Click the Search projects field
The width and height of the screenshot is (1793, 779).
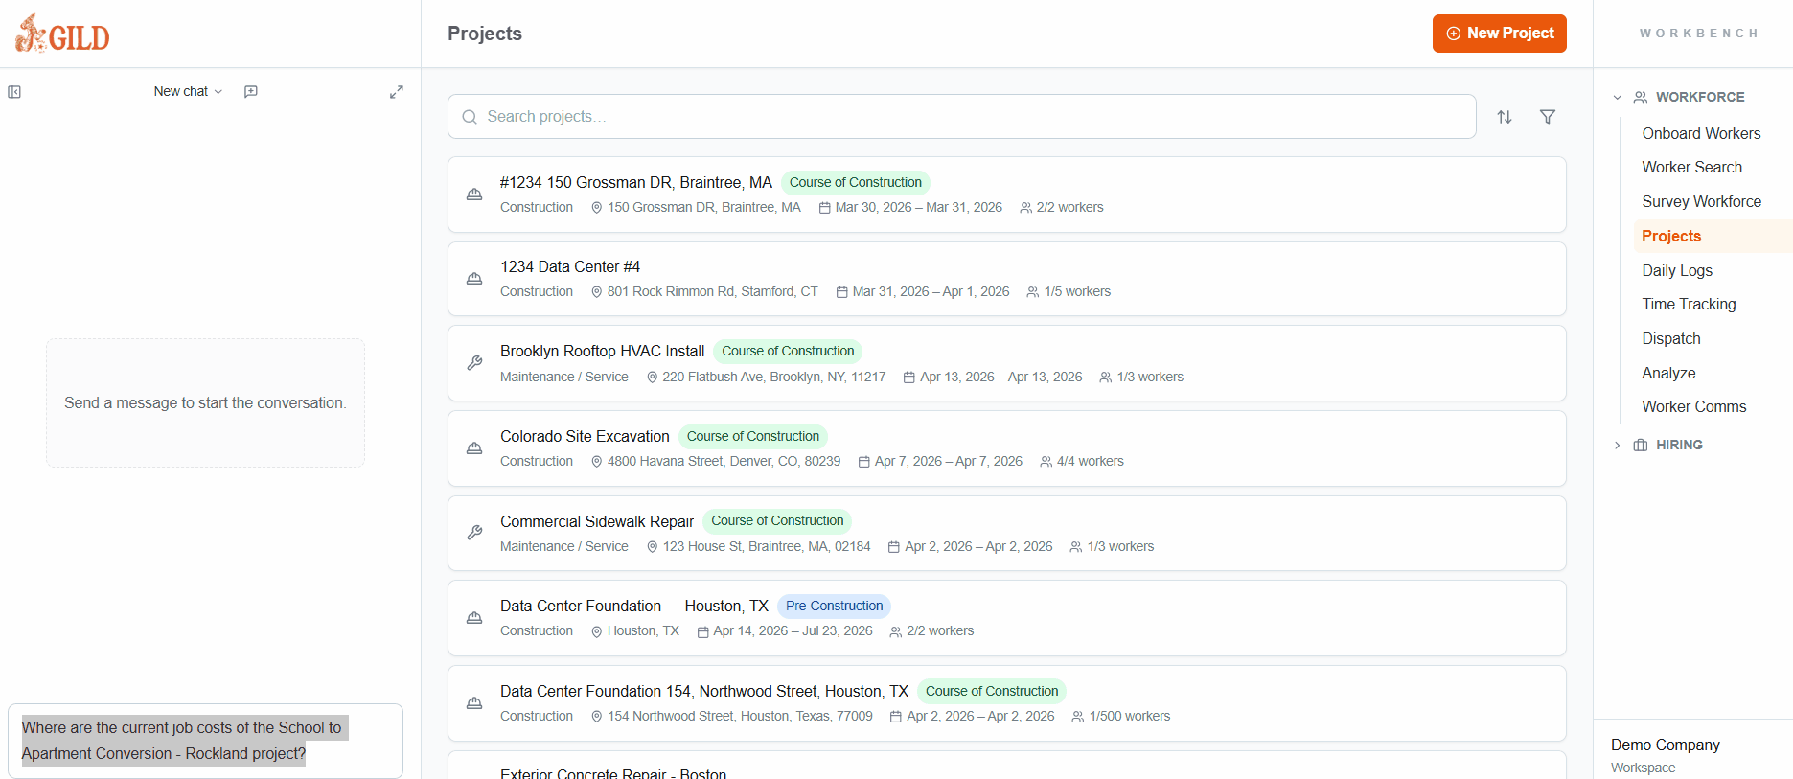(x=961, y=117)
